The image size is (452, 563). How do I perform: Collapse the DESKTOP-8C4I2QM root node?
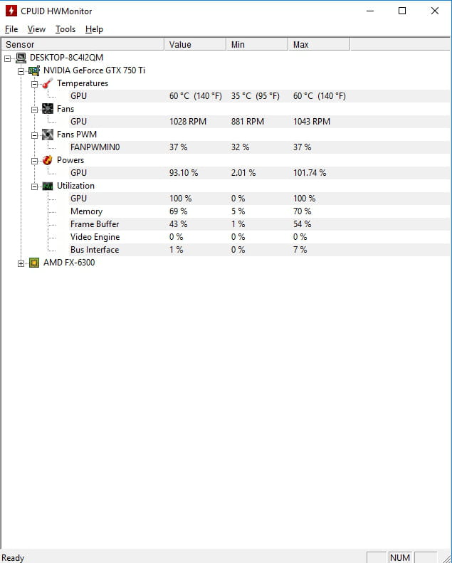(8, 58)
